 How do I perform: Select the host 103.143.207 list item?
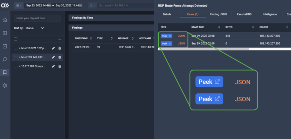point(33,57)
